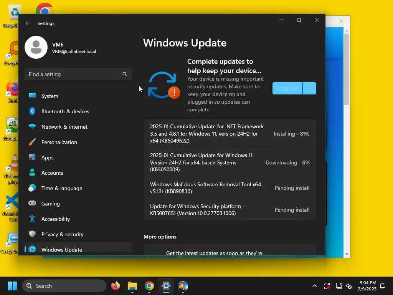Maximize the Settings window
This screenshot has width=393, height=295.
299,20
